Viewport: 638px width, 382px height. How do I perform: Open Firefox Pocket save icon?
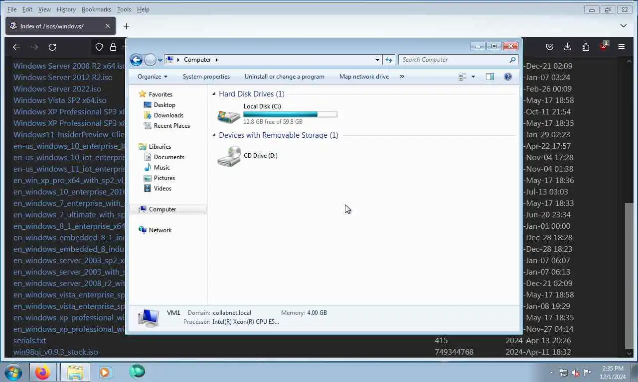pyautogui.click(x=550, y=47)
